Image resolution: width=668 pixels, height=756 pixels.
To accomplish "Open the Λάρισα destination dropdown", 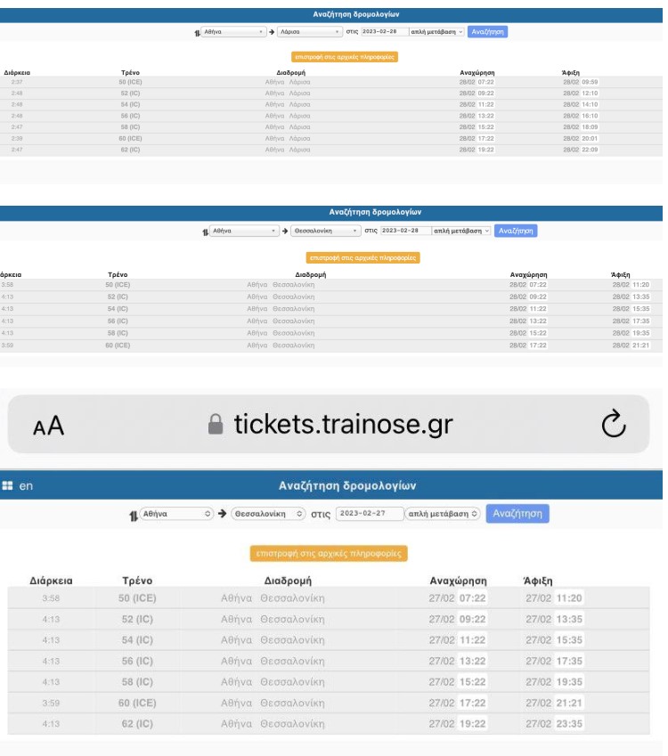I will [x=309, y=31].
